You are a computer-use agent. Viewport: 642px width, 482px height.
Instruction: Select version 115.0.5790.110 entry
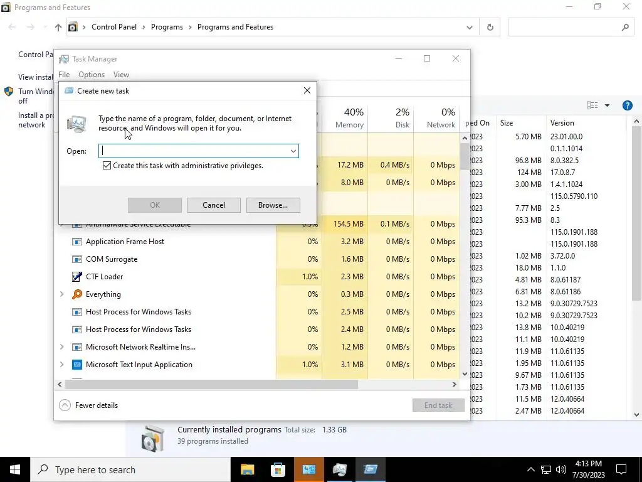tap(574, 196)
